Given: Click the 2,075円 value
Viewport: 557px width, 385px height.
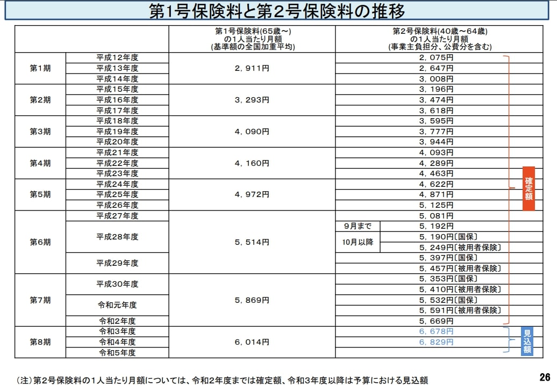Looking at the screenshot, I should point(436,57).
